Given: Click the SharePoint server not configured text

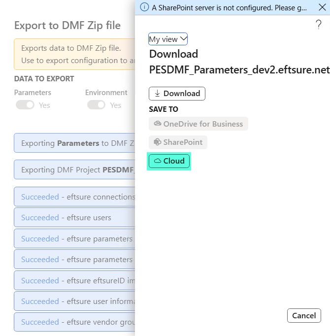Looking at the screenshot, I should point(230,8).
